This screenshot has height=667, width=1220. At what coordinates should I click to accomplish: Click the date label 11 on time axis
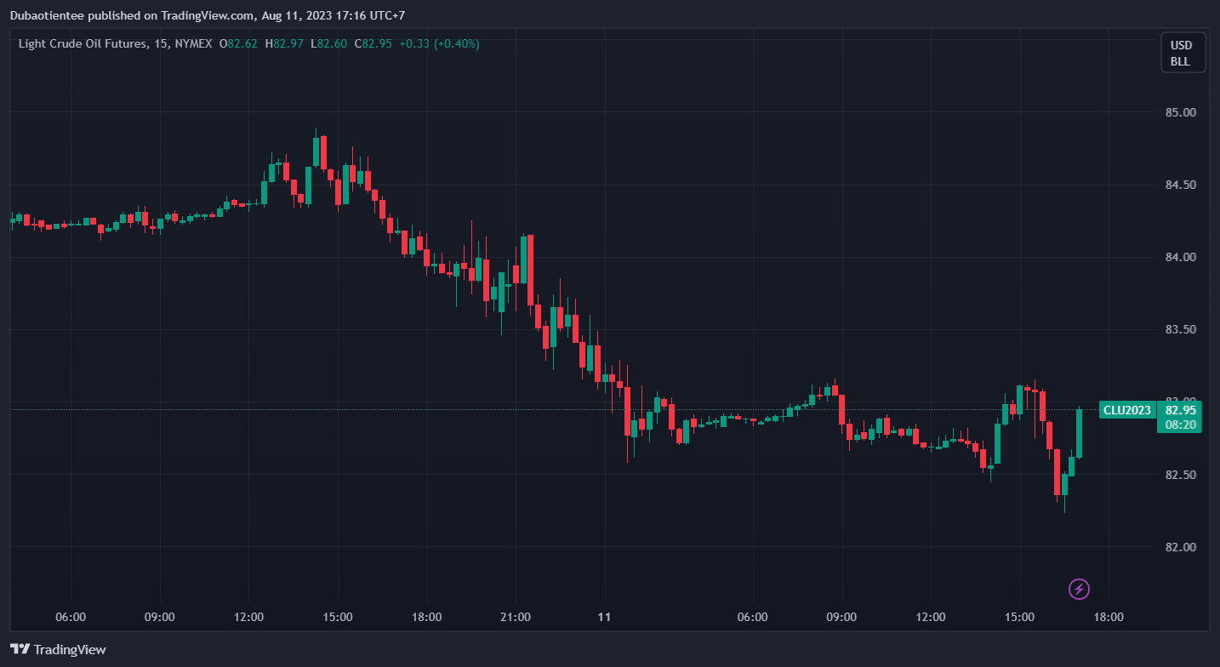click(x=605, y=617)
